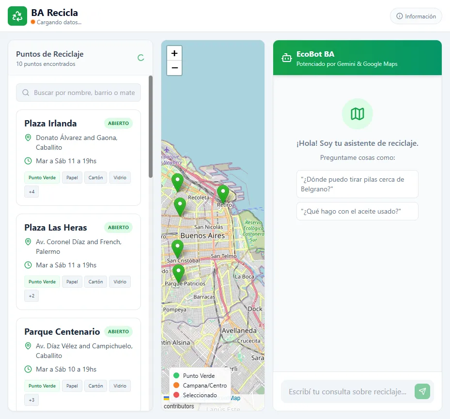Screen dimensions: 450x419
Task: Click the send paper-plane icon
Action: 422,391
